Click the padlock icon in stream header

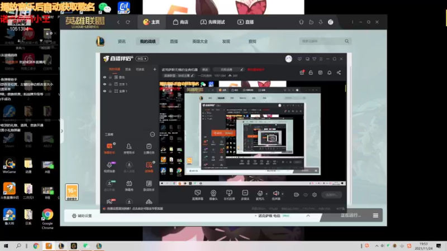coord(311,73)
